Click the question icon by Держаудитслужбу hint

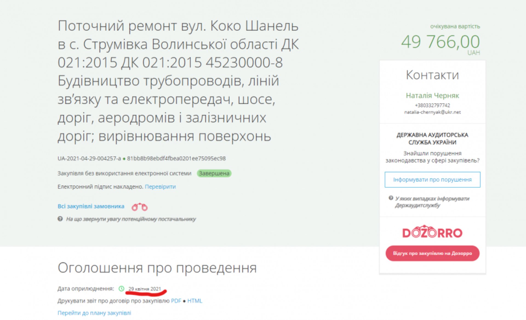(x=391, y=198)
